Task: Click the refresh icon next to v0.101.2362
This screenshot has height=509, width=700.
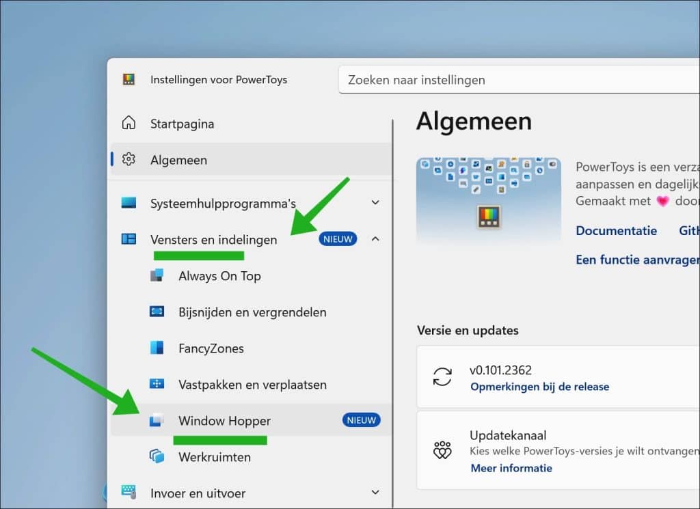Action: tap(442, 377)
